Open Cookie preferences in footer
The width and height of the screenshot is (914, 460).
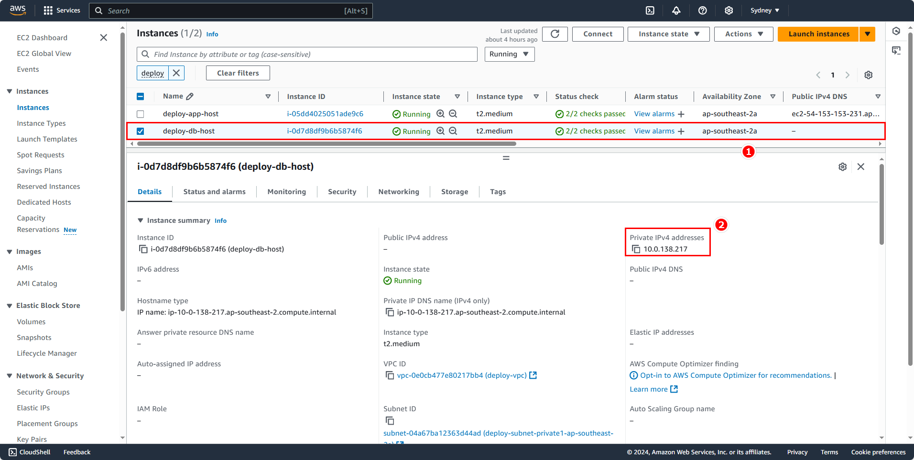pos(878,452)
